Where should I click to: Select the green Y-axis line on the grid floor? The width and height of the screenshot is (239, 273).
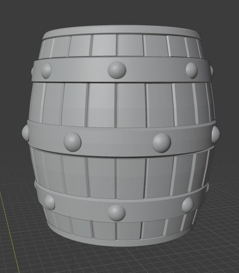pos(9,232)
